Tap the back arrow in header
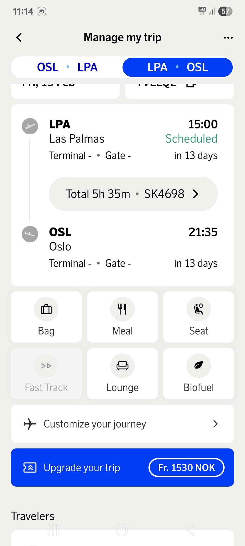This screenshot has width=245, height=546. coord(19,37)
